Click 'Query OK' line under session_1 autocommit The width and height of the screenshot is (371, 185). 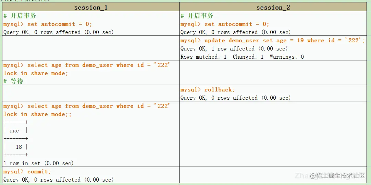click(x=59, y=32)
